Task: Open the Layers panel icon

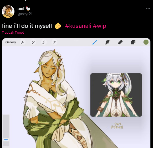Action: 133,42
